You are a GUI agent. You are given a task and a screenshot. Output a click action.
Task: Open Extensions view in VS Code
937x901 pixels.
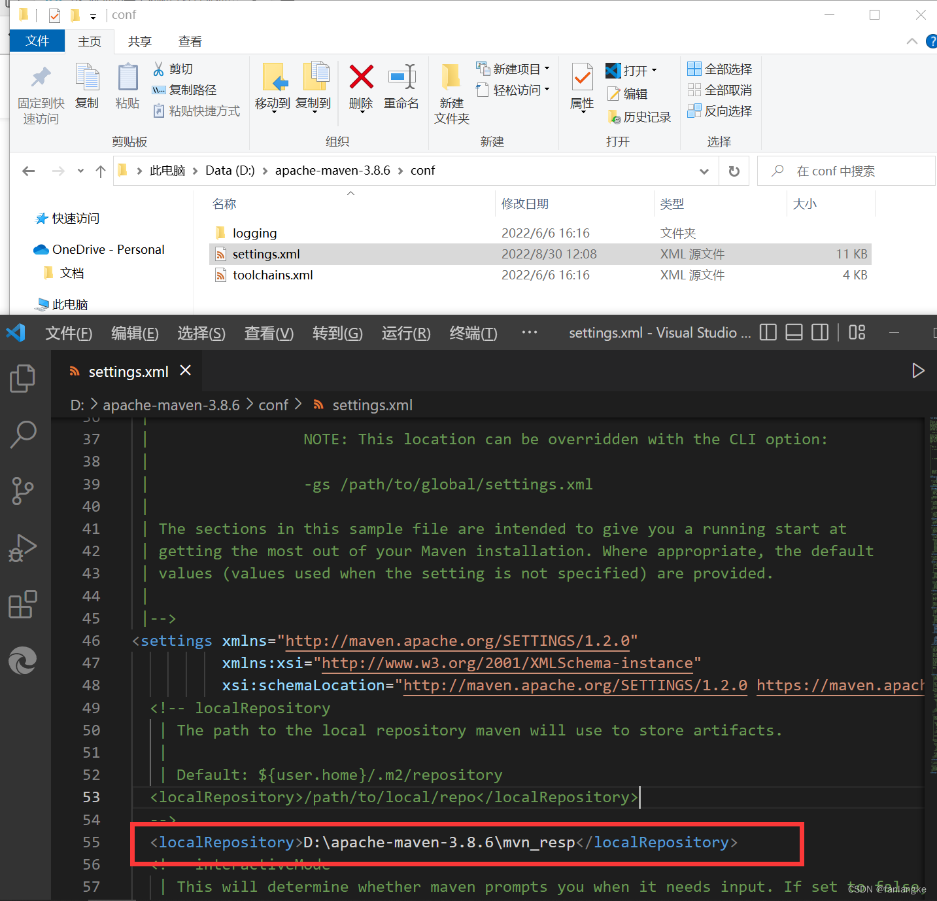pos(23,605)
